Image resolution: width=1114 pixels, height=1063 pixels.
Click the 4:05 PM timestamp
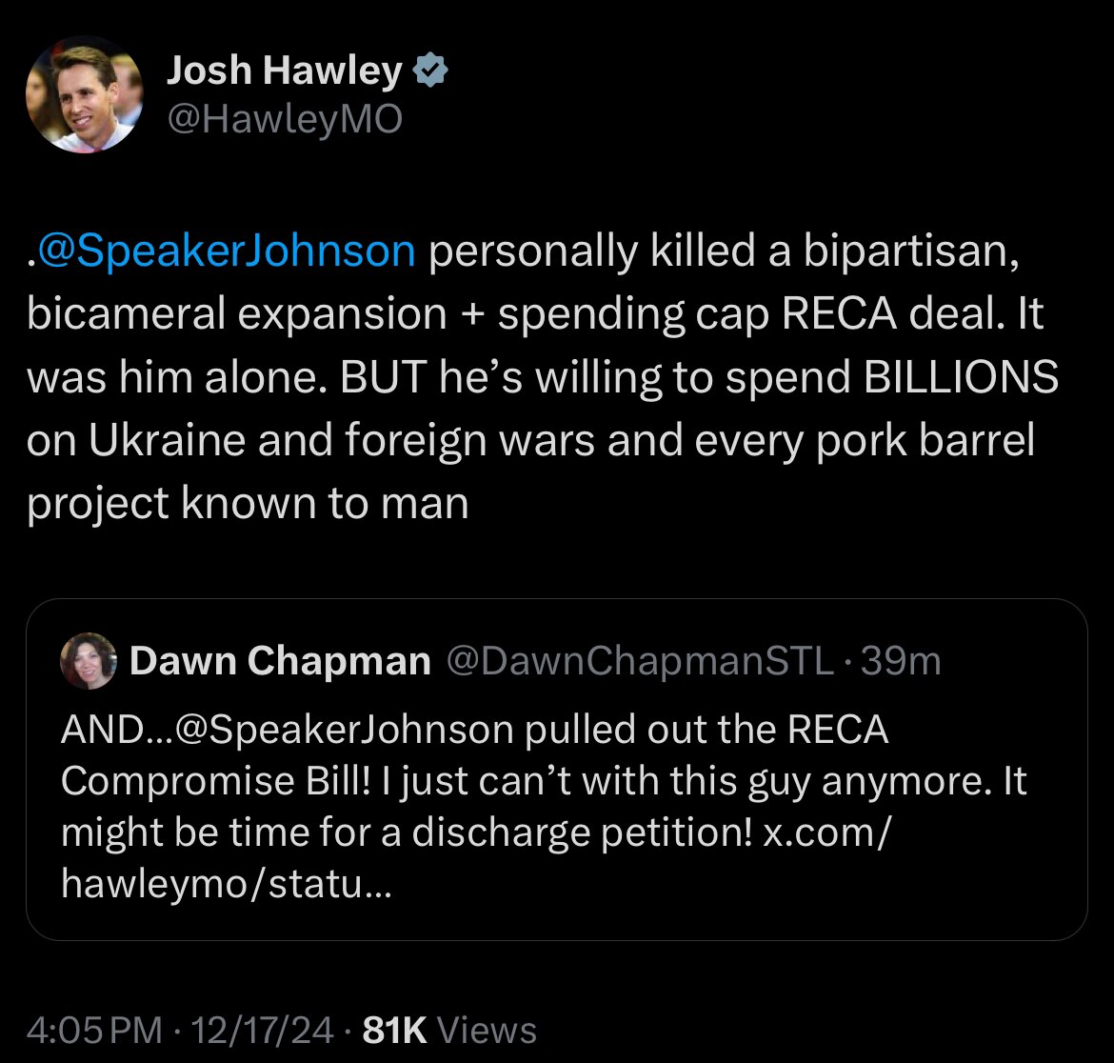[90, 1030]
